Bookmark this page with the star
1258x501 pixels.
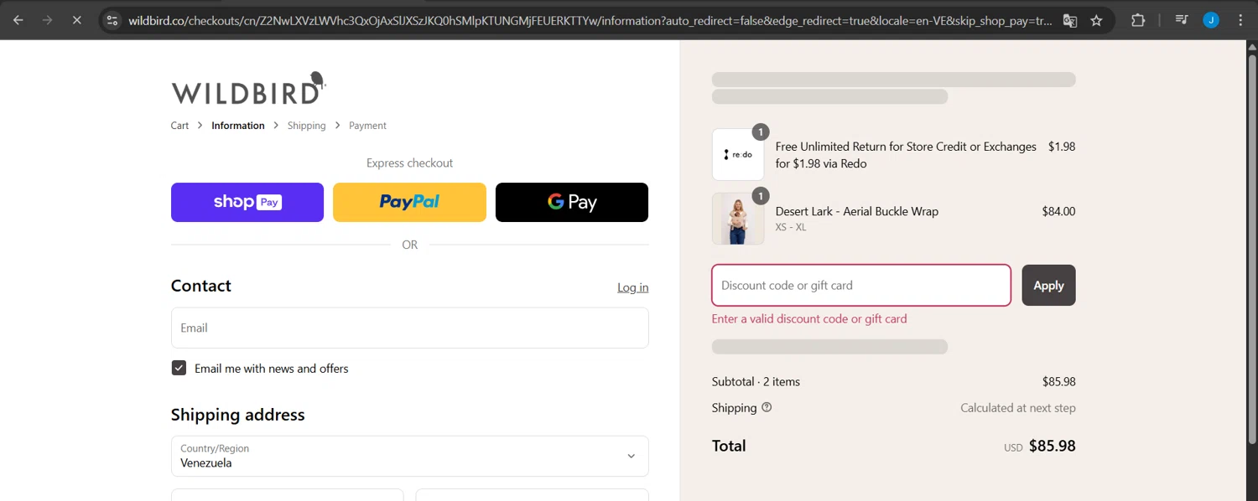click(1096, 20)
